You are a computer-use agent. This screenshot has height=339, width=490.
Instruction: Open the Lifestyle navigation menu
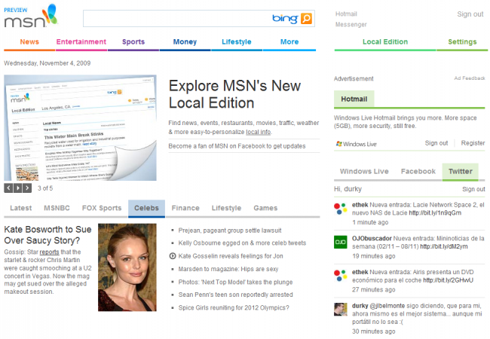[237, 42]
